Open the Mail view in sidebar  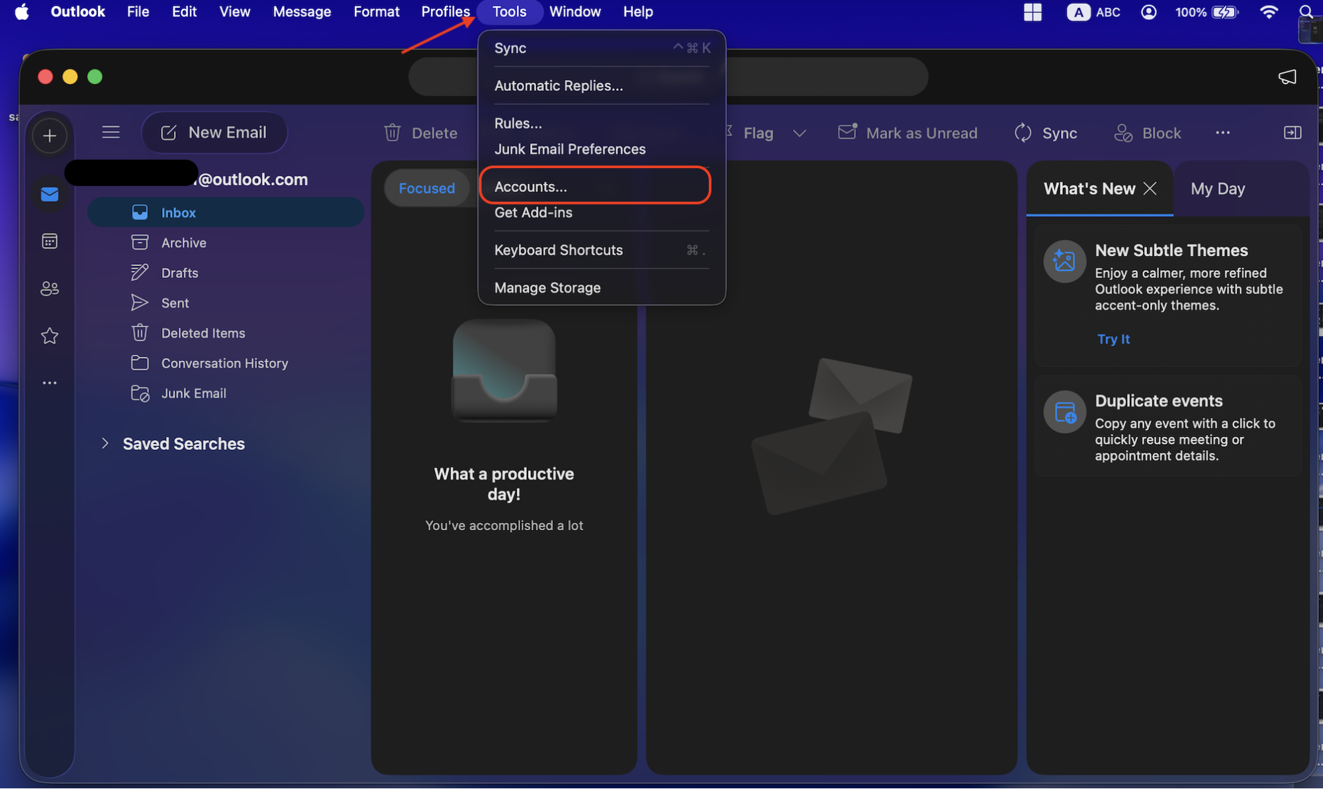[50, 194]
